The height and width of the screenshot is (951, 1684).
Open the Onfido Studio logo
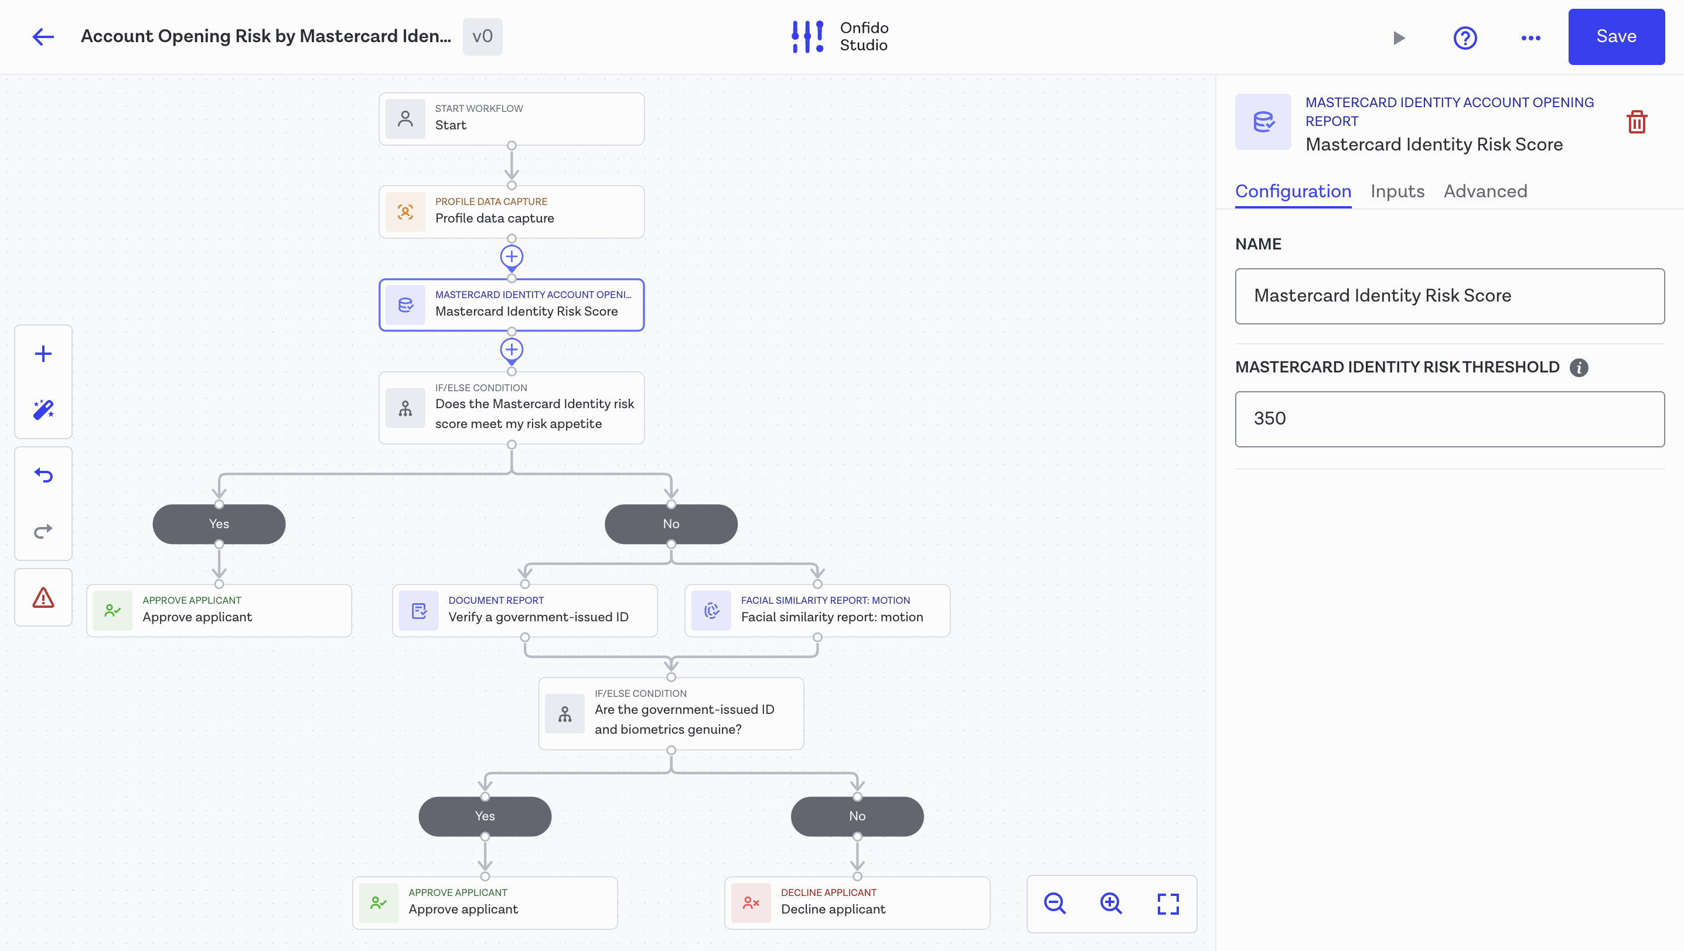click(840, 36)
